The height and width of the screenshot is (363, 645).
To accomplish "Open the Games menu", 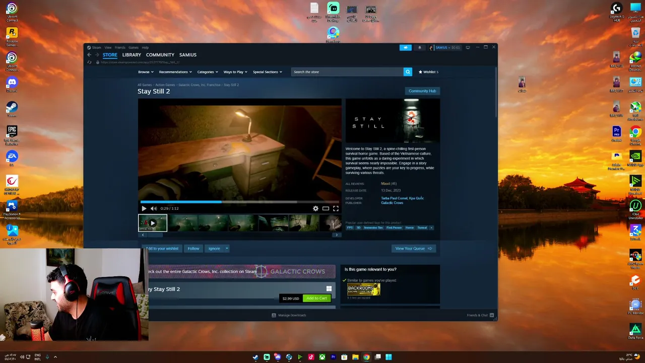I will 134,47.
